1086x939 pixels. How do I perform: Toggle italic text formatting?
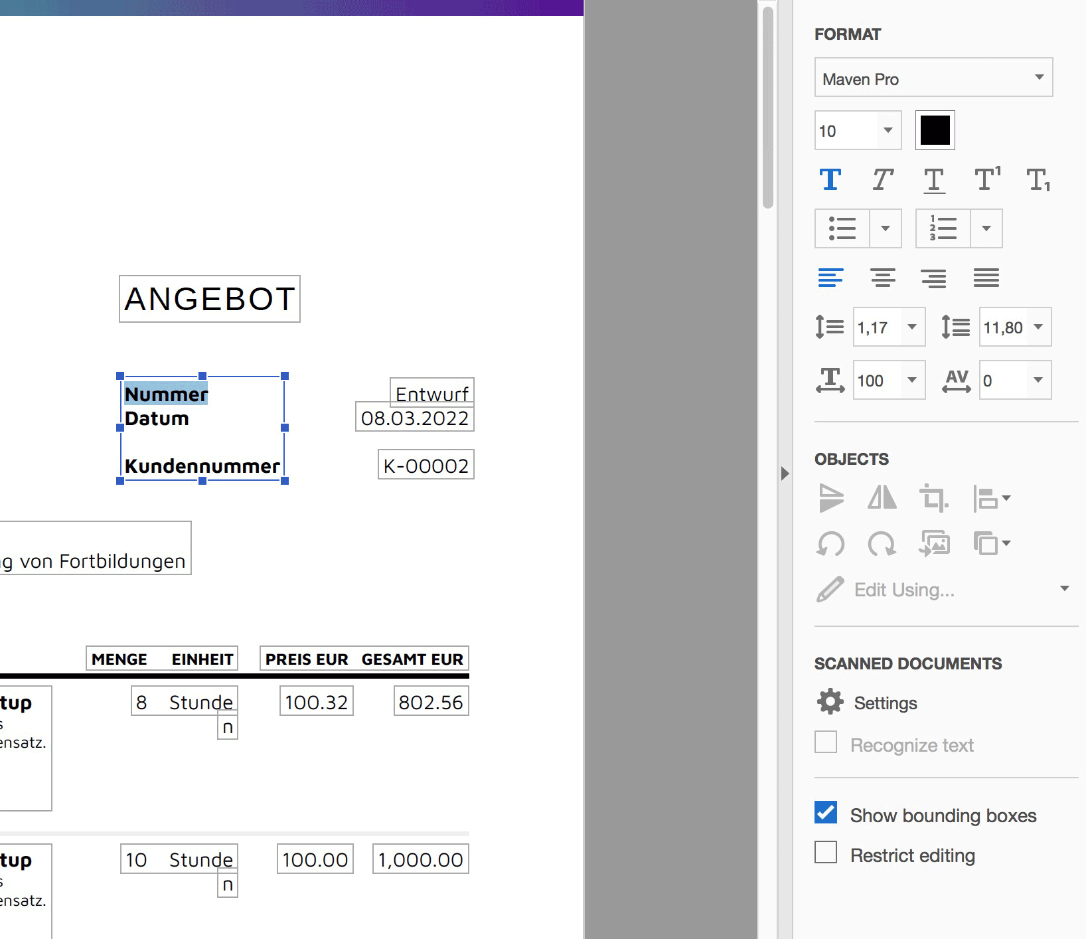tap(882, 179)
